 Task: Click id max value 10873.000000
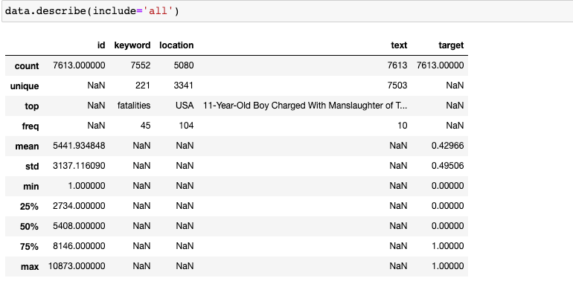pyautogui.click(x=77, y=266)
